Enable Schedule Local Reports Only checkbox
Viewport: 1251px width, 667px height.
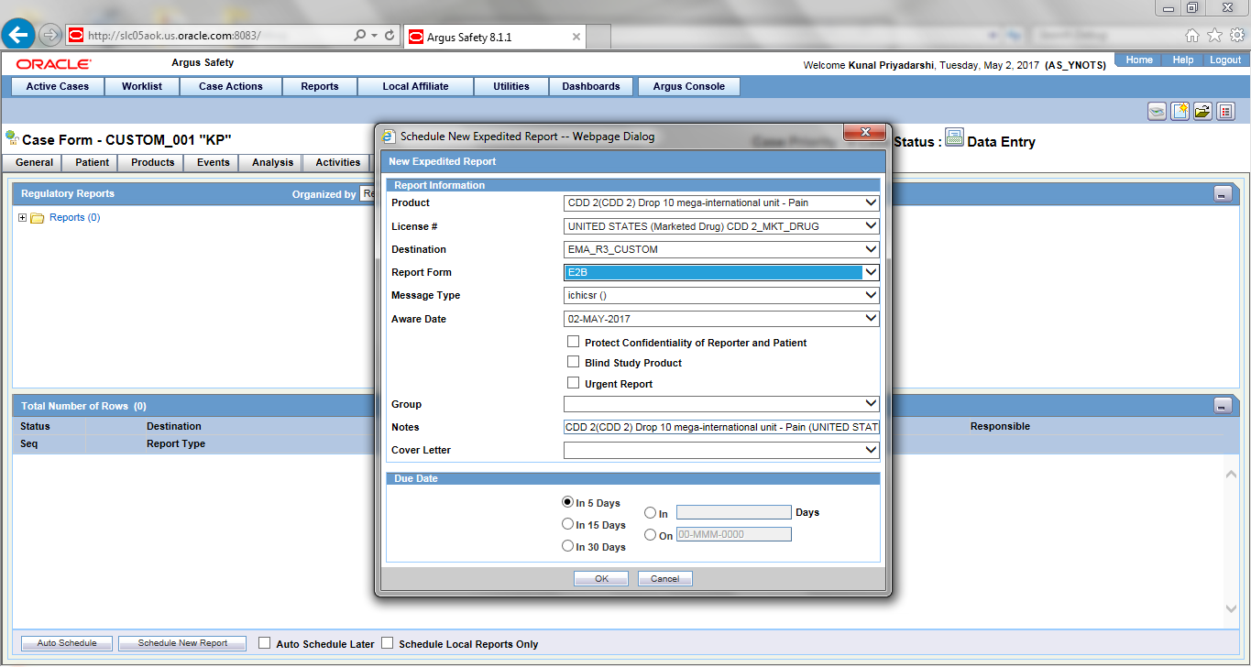(x=388, y=643)
